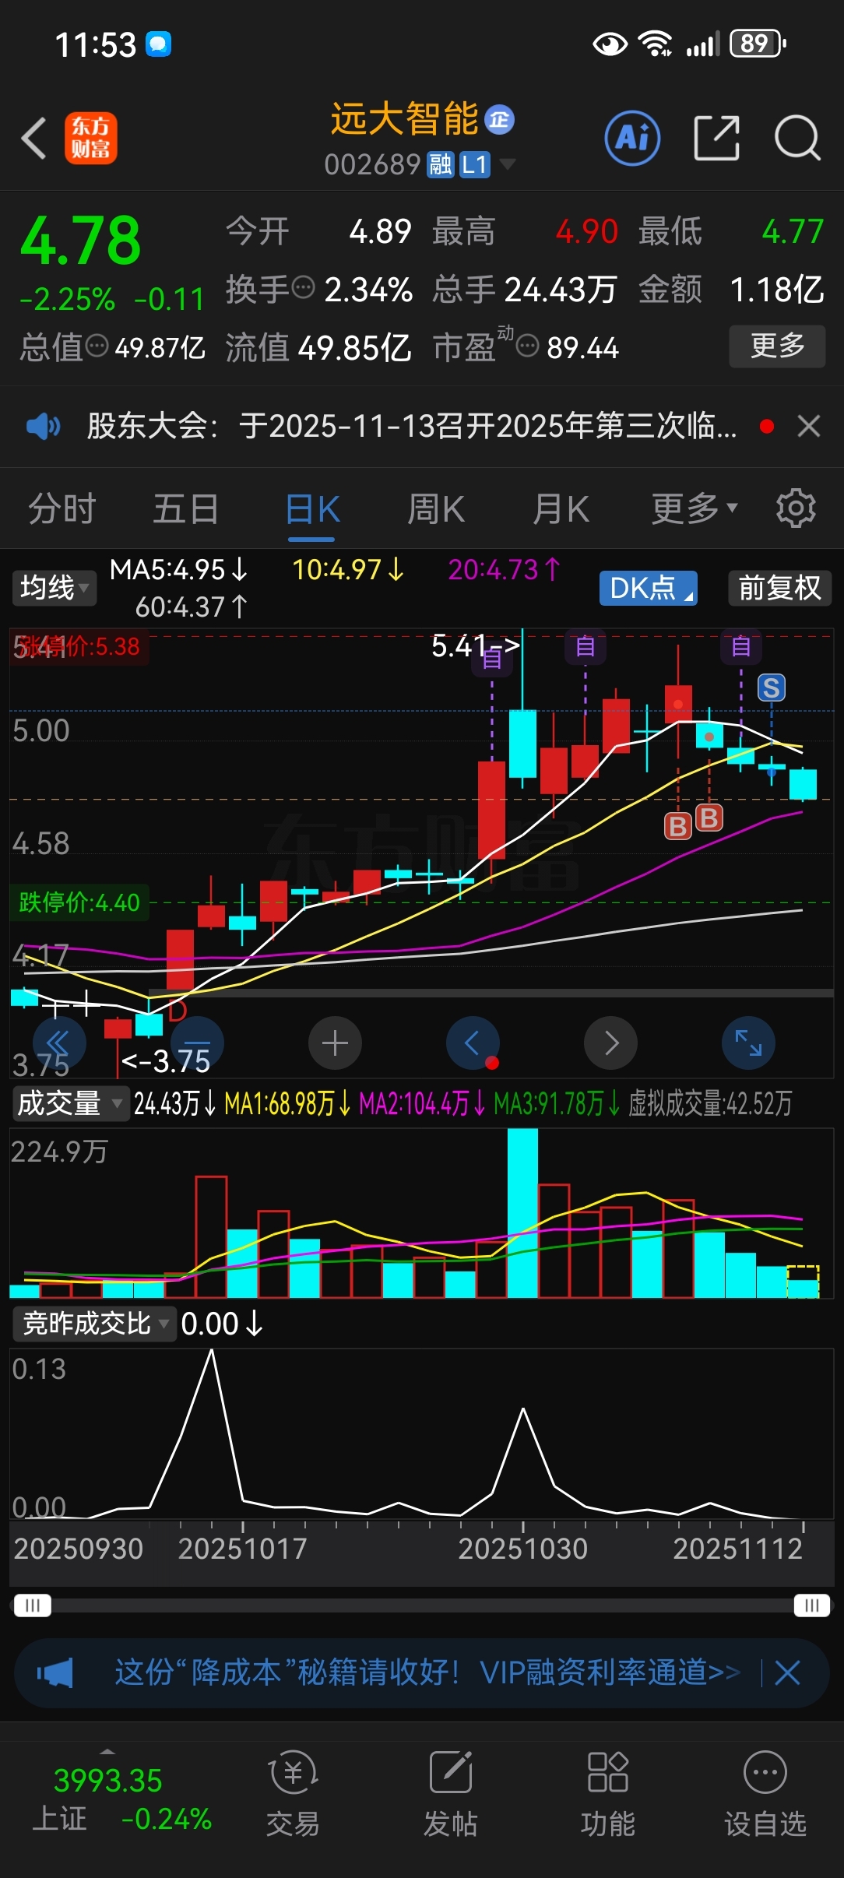Open 前复权 adjustment selector
The width and height of the screenshot is (844, 1878).
(780, 588)
